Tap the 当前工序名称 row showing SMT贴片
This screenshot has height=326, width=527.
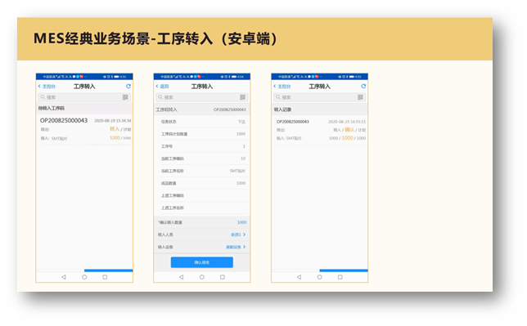pos(202,171)
